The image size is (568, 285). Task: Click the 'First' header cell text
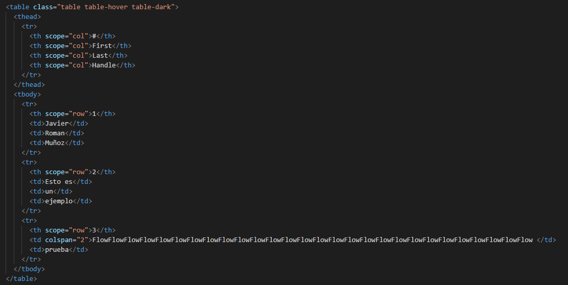(102, 45)
